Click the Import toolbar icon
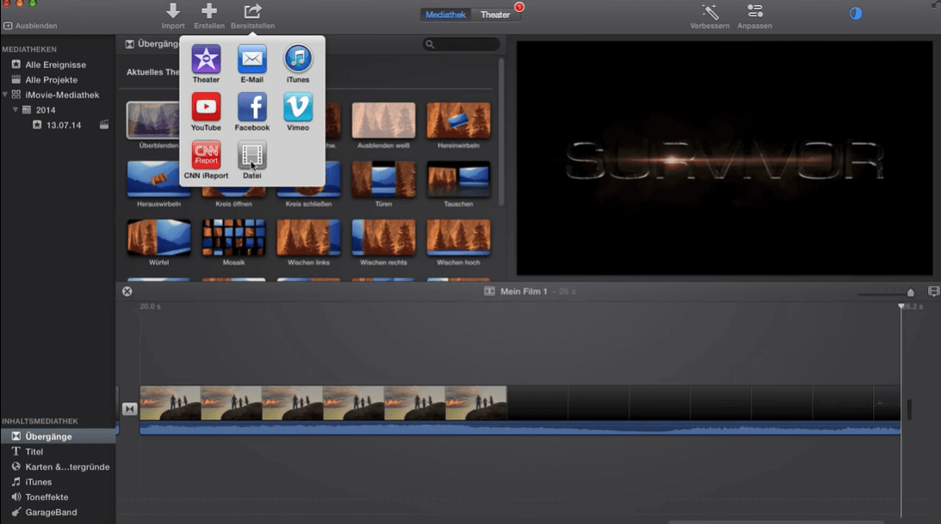The height and width of the screenshot is (524, 941). pyautogui.click(x=173, y=11)
